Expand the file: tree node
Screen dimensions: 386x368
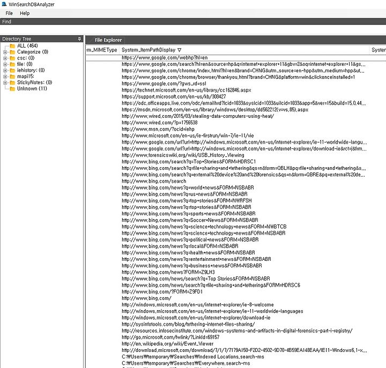(x=5, y=64)
